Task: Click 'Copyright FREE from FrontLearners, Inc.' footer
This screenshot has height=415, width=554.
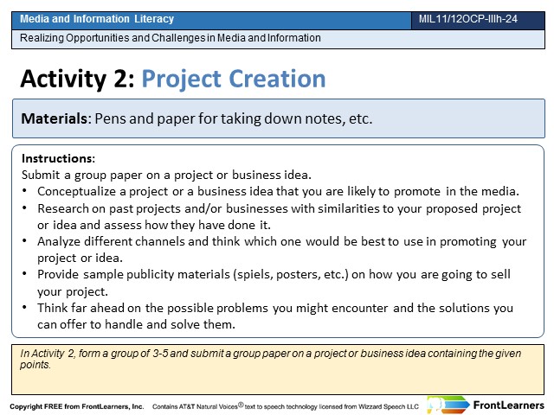Action: tap(77, 406)
